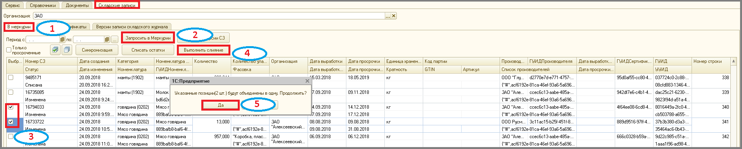Screen dimensions: 742x149
Task: Select the 'В меркурии' tab
Action: 19,27
